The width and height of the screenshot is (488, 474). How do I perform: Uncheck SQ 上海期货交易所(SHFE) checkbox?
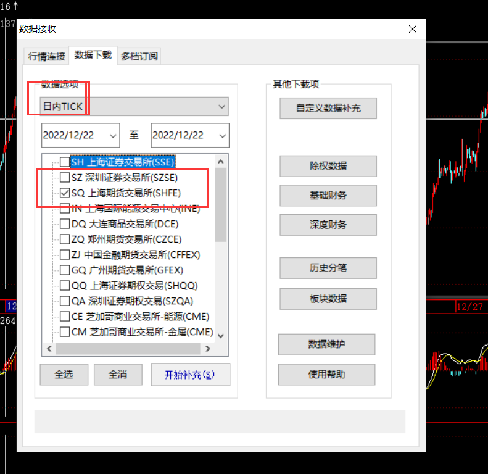(65, 193)
